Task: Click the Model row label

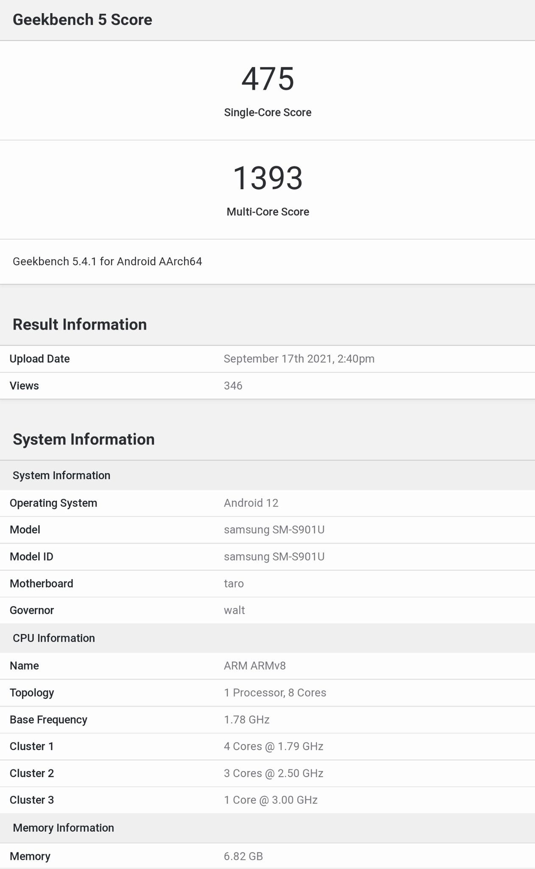Action: tap(25, 530)
